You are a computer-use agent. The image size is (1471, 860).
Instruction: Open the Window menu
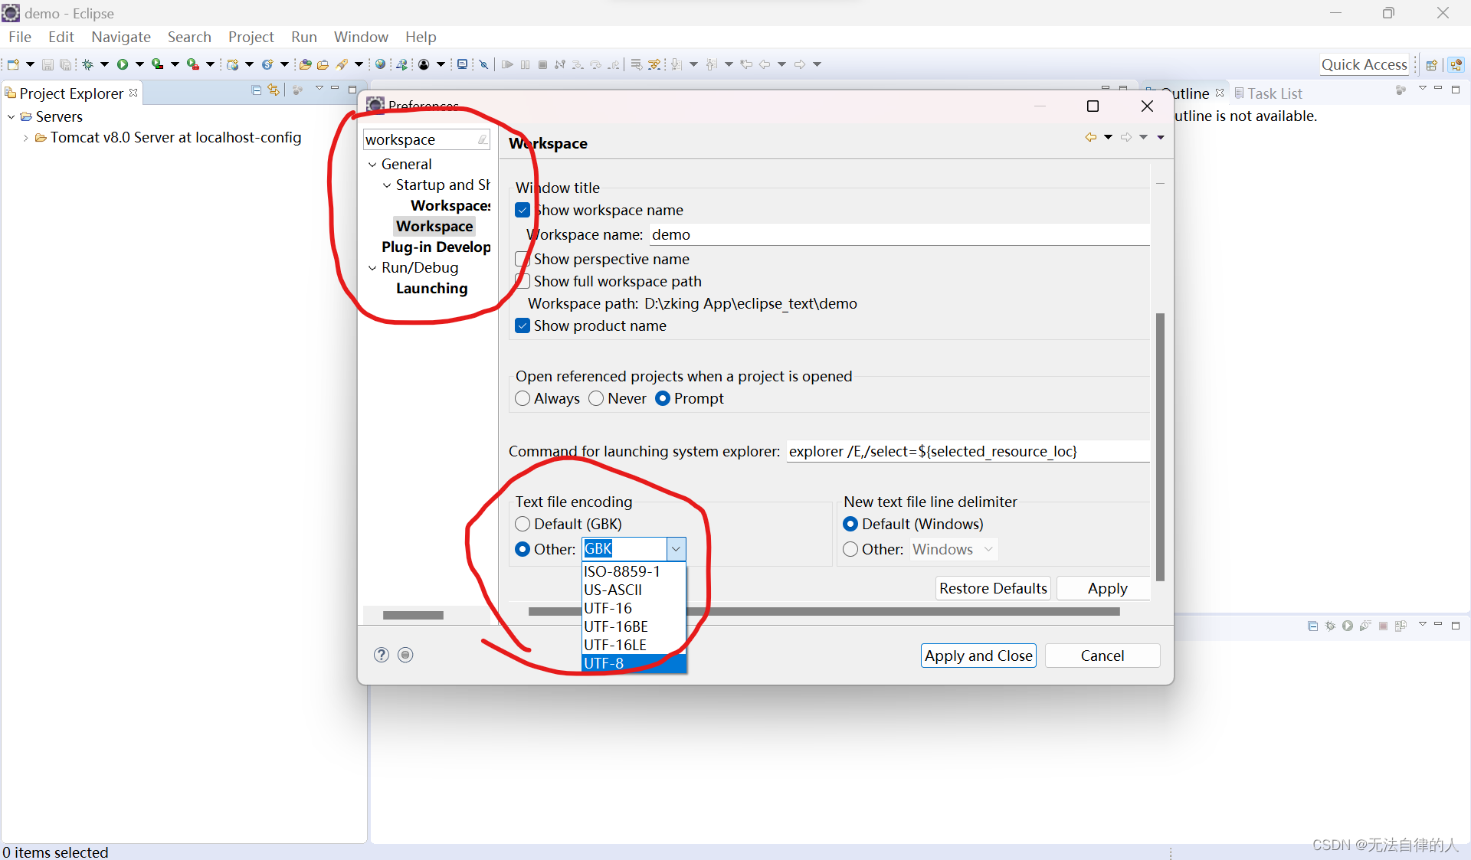click(x=360, y=37)
